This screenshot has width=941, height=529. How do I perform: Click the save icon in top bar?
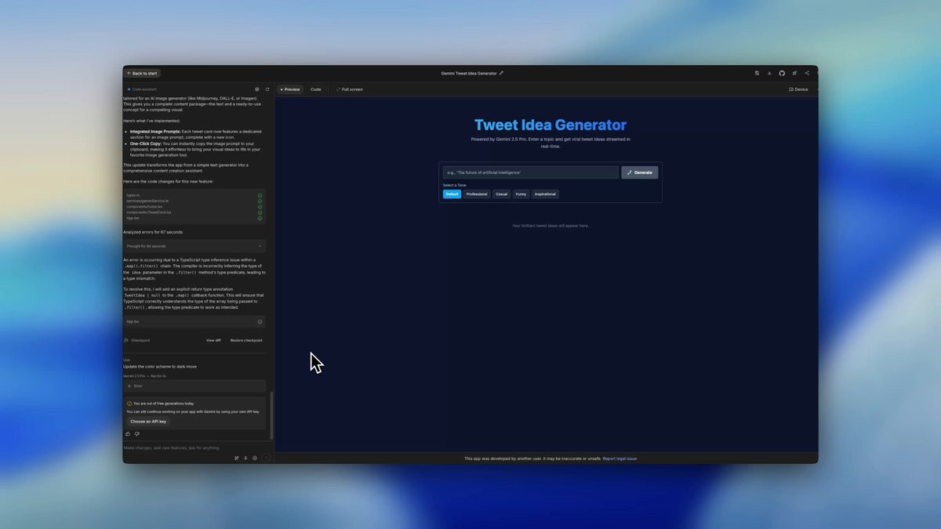tap(757, 73)
